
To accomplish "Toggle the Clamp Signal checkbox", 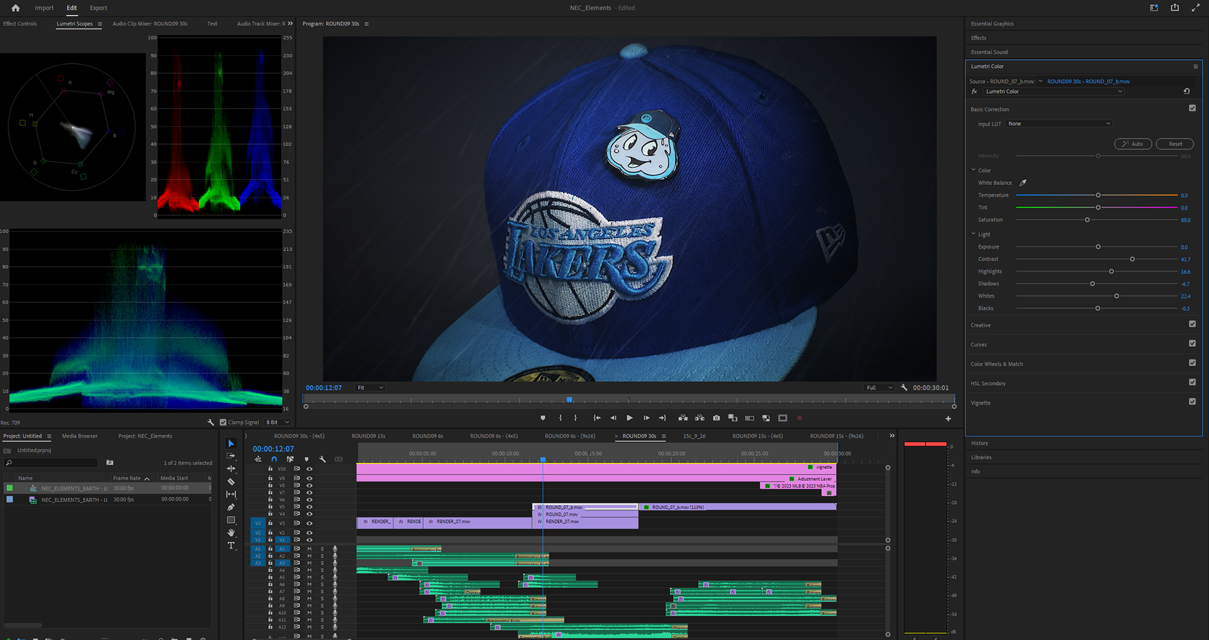I will tap(223, 422).
